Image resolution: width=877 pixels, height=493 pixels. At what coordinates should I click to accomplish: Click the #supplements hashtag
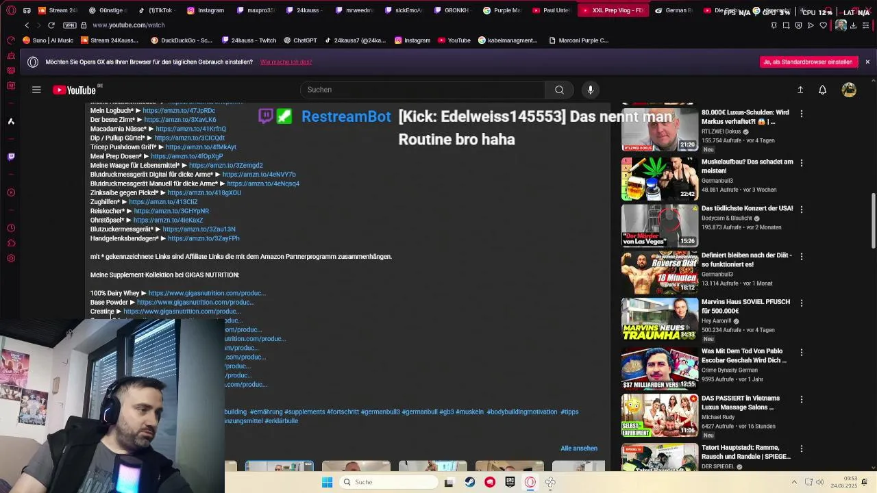click(304, 412)
